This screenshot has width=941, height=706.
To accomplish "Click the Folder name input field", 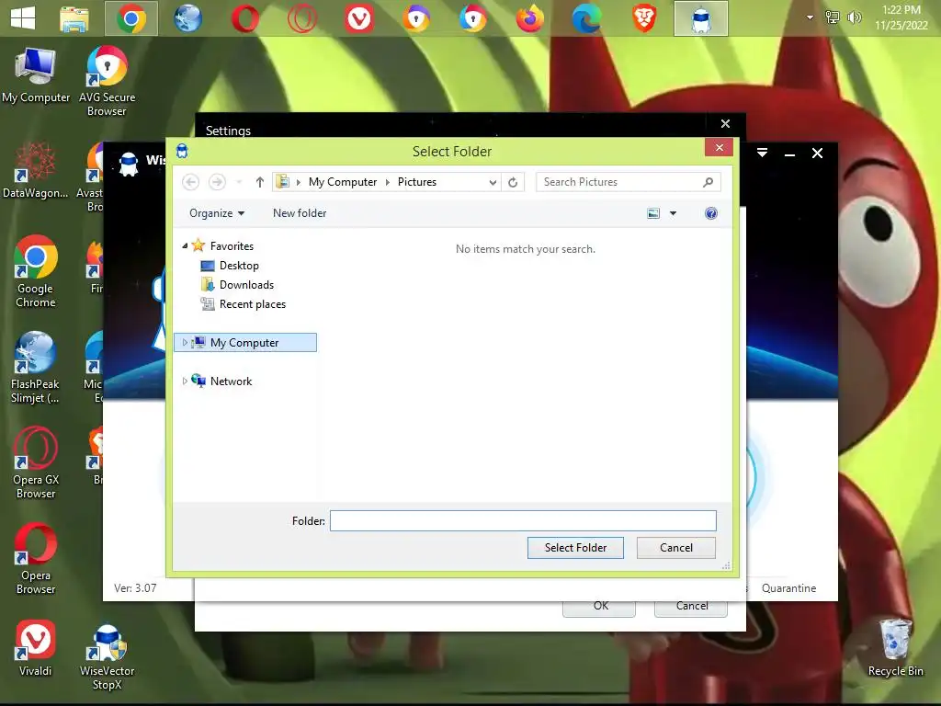I will click(x=523, y=520).
